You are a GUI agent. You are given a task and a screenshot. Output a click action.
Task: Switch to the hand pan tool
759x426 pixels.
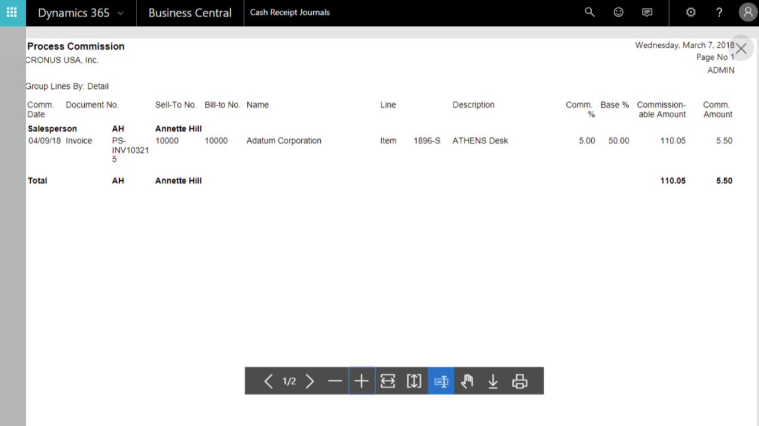(467, 381)
